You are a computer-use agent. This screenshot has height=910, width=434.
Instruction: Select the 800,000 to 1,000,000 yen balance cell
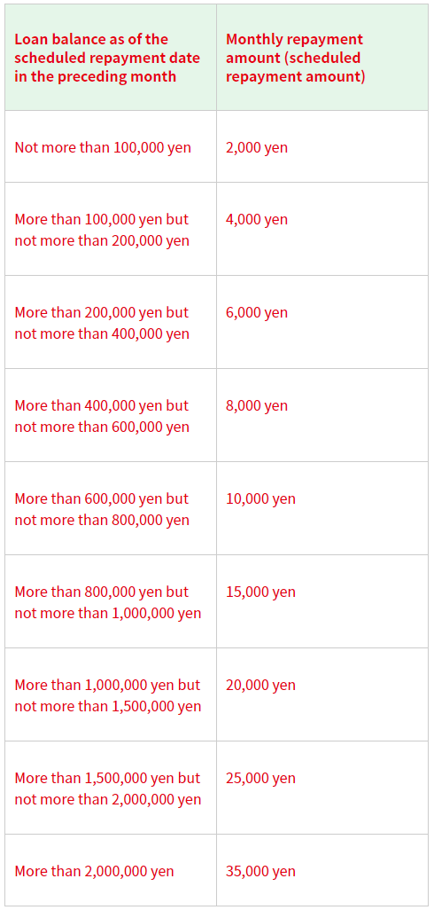[x=108, y=602]
